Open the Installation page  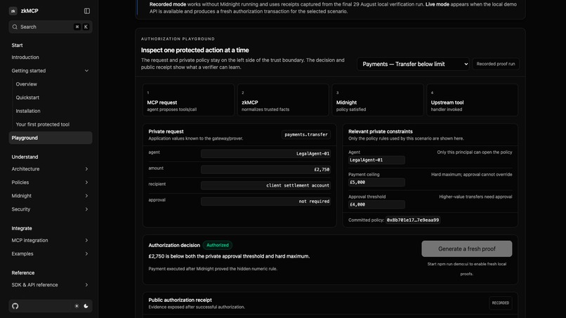coord(28,111)
